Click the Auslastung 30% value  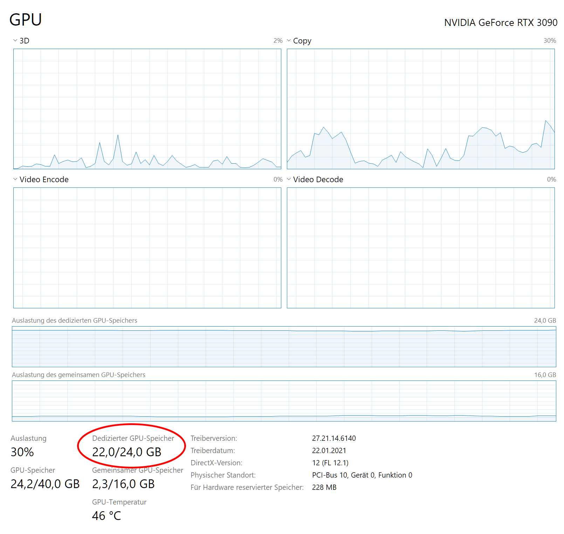click(x=22, y=452)
